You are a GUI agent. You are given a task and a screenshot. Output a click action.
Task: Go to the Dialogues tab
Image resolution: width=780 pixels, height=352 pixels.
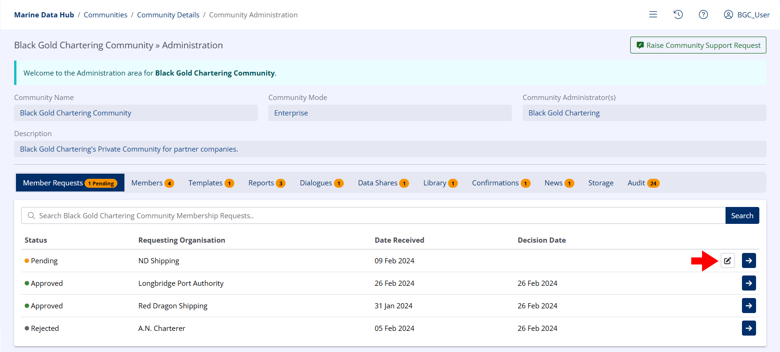coord(321,183)
